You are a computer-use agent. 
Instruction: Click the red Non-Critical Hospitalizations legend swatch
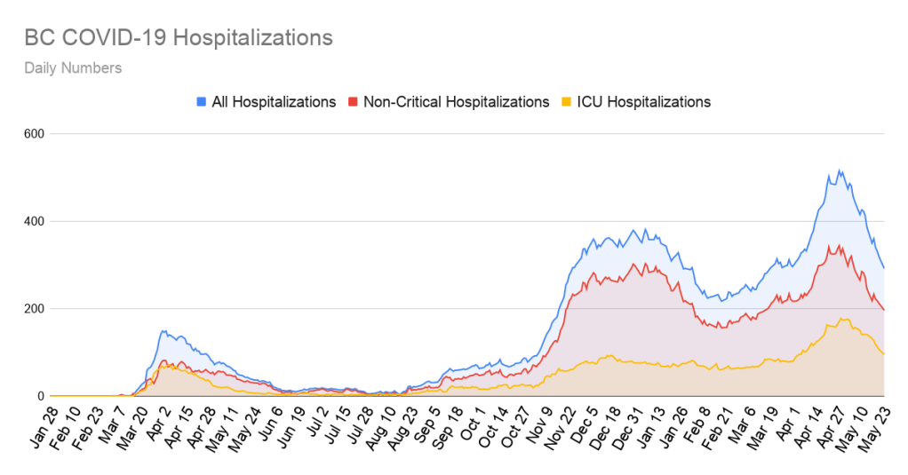(x=353, y=102)
